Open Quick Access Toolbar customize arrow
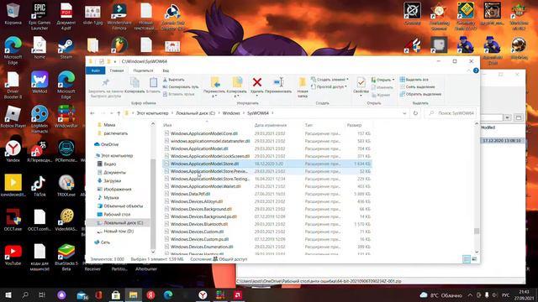This screenshot has height=302, width=538. 115,61
